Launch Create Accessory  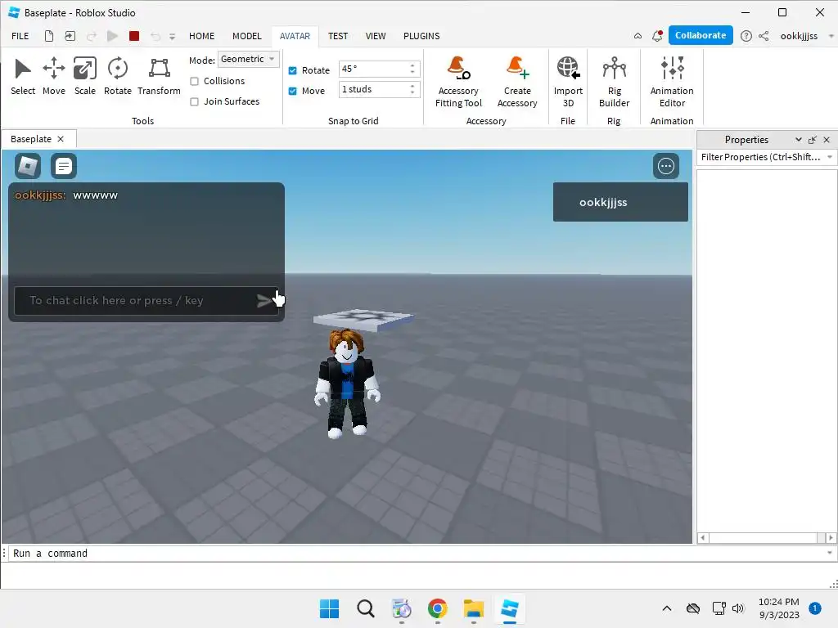517,82
